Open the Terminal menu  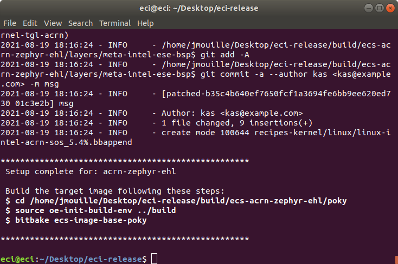pyautogui.click(x=115, y=23)
